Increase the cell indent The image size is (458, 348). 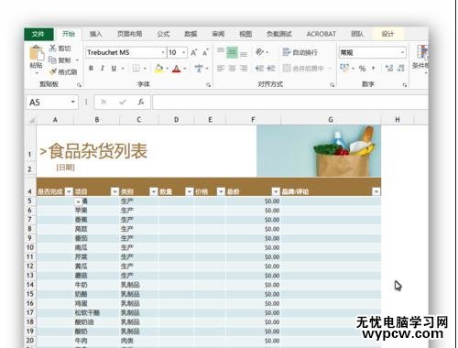click(x=271, y=69)
